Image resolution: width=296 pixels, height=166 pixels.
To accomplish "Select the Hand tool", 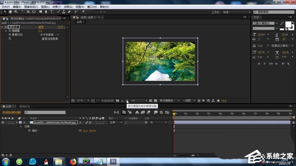I will point(10,12).
